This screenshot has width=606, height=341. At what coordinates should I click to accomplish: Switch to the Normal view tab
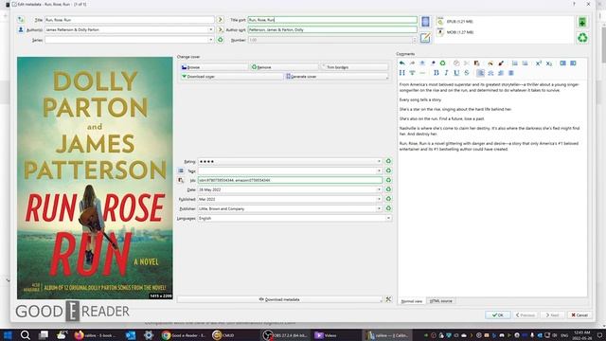[x=412, y=301]
